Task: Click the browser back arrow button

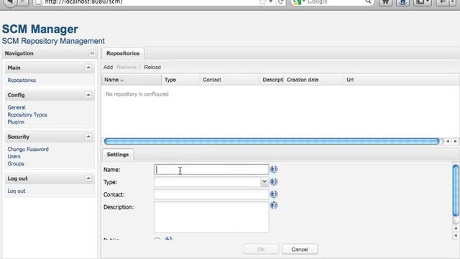Action: coord(11,2)
